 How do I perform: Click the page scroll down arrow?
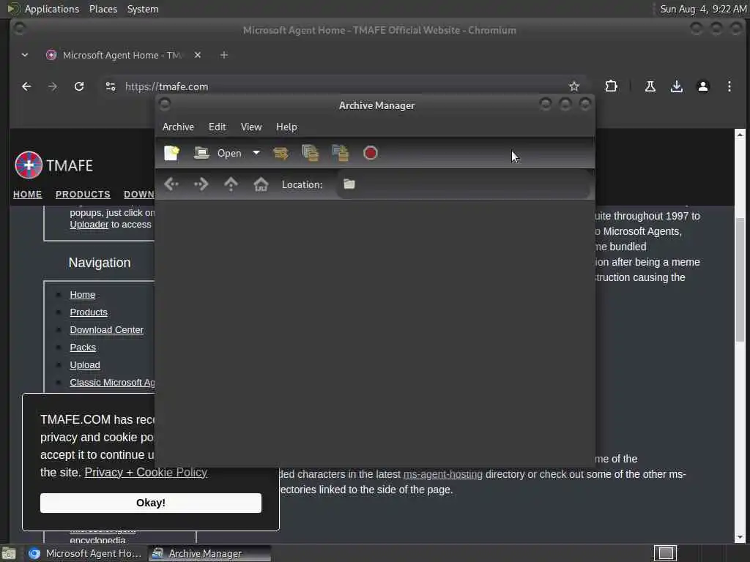coord(740,537)
